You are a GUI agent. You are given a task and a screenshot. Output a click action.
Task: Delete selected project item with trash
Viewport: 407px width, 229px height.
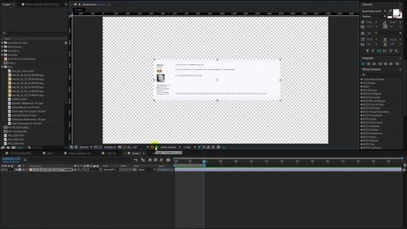click(x=29, y=147)
